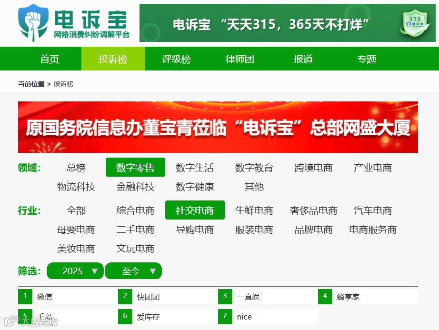The image size is (439, 330).
Task: Select the 产业电商 domain filter
Action: pyautogui.click(x=373, y=167)
